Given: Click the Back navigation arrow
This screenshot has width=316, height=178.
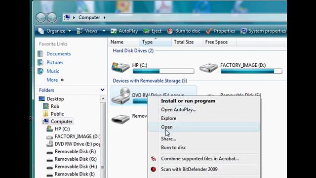Looking at the screenshot, I should [x=41, y=18].
